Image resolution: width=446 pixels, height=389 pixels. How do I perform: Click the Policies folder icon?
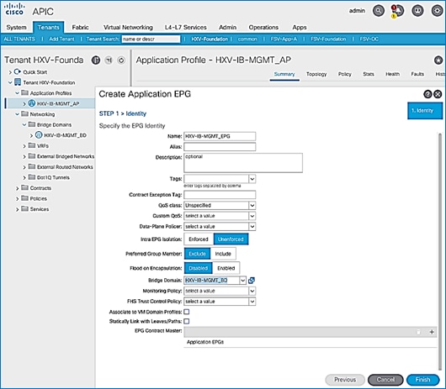(24, 198)
